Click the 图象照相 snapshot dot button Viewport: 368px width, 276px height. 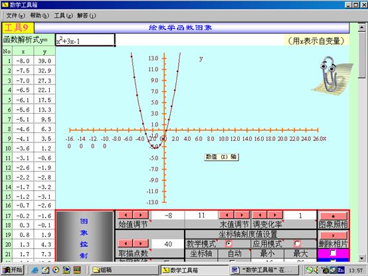point(333,216)
